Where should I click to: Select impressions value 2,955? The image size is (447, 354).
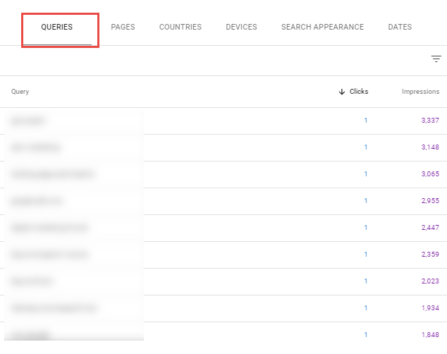(430, 201)
